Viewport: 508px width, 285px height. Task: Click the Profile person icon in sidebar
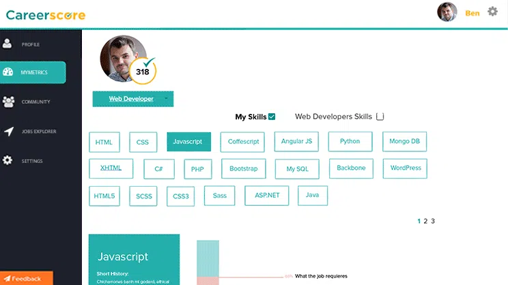pyautogui.click(x=7, y=44)
